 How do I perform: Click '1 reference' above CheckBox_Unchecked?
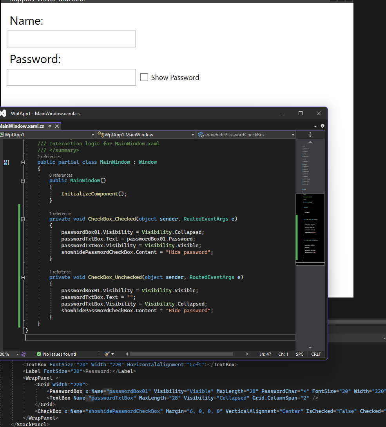(60, 272)
